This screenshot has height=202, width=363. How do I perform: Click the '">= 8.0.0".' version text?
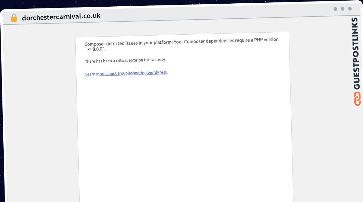coord(95,49)
